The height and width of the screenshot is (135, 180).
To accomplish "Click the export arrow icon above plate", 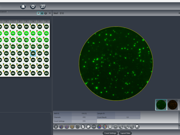I will pyautogui.click(x=38, y=13).
